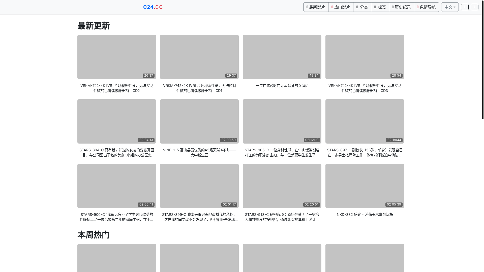Open the 色情导航 navigation tab
The height and width of the screenshot is (272, 484).
point(426,7)
